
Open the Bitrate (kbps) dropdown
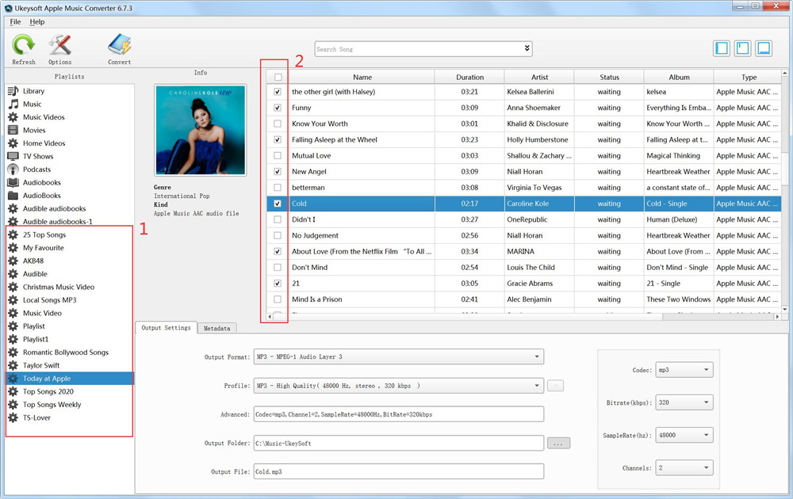(x=684, y=402)
